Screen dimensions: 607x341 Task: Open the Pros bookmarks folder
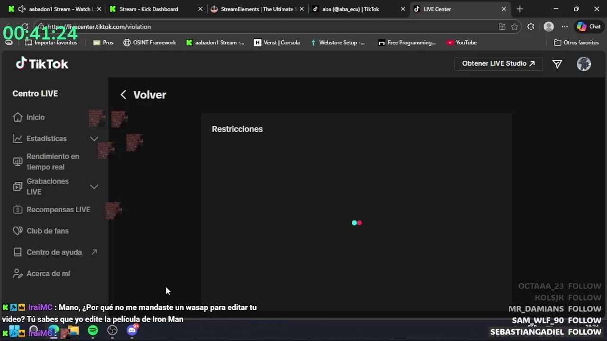pyautogui.click(x=103, y=43)
